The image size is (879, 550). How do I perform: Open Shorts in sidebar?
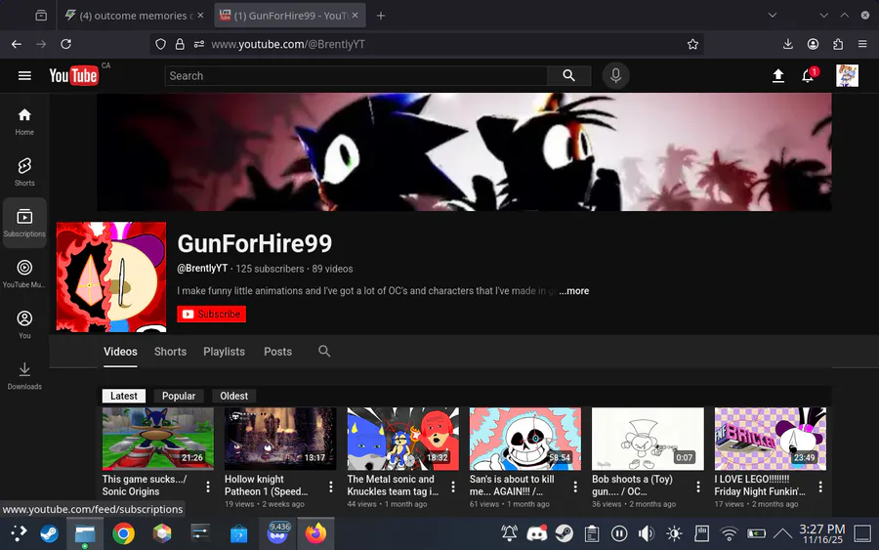(x=24, y=172)
